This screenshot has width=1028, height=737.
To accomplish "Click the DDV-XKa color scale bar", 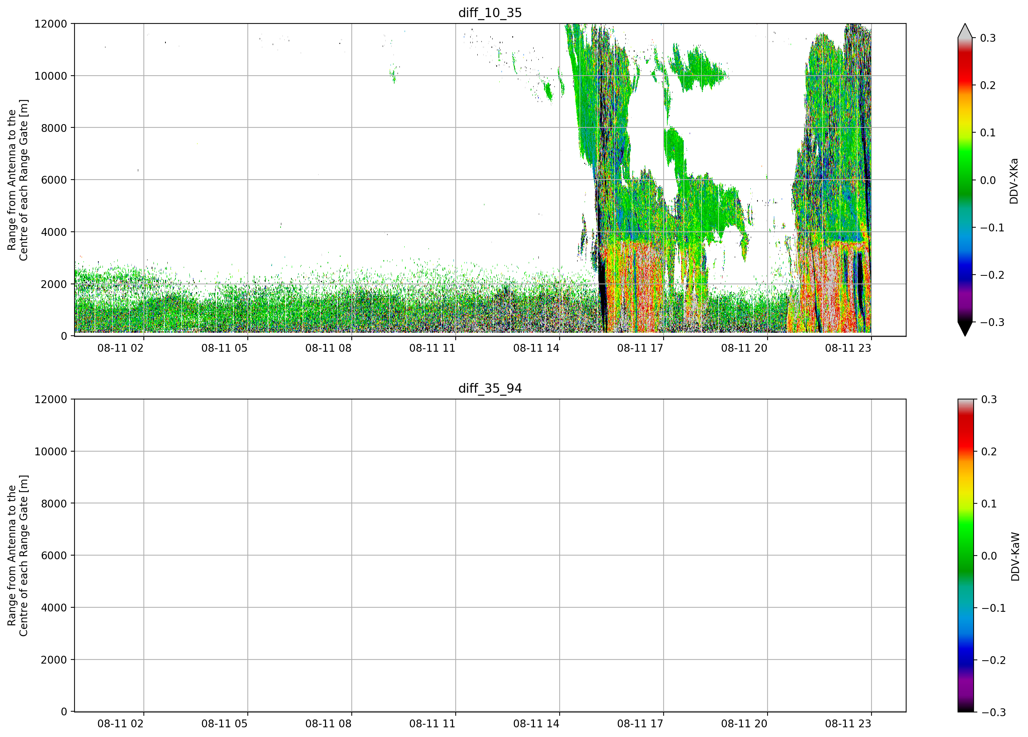I will [965, 180].
